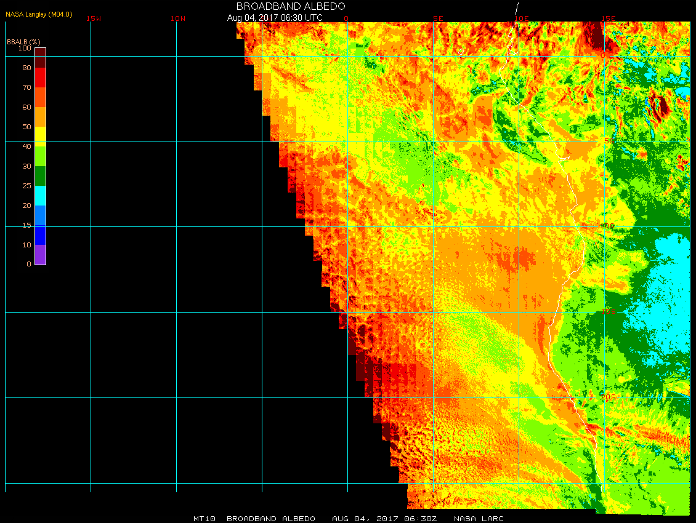Click the legend value 80
The height and width of the screenshot is (523, 696).
(26, 68)
